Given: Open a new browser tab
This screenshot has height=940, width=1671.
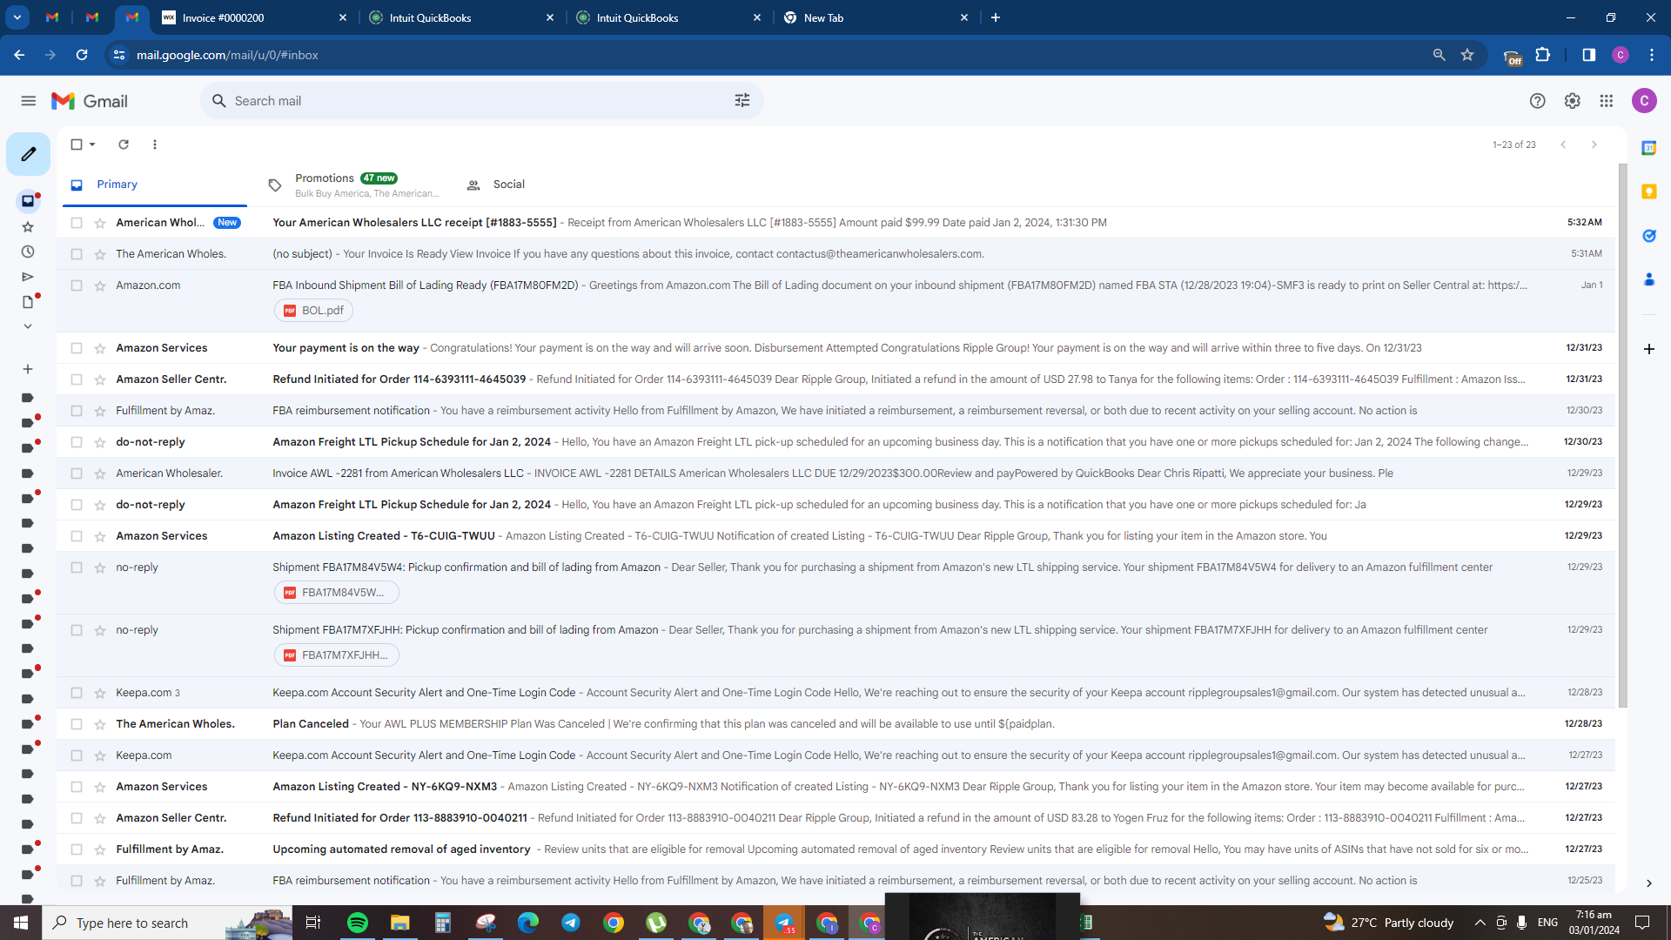Looking at the screenshot, I should (996, 17).
